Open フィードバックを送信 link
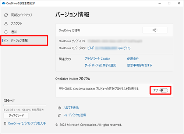Viewport: 184px width, 134px height. [75, 115]
